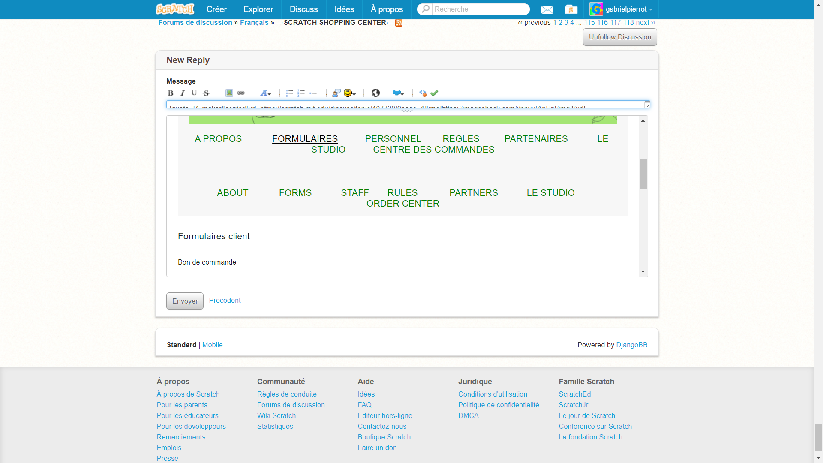Go to Forums de discussion breadcrumb
The width and height of the screenshot is (823, 463).
pos(195,22)
